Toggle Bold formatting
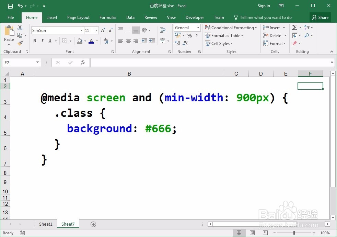Viewport: 337px width, 237px height. pyautogui.click(x=35, y=41)
